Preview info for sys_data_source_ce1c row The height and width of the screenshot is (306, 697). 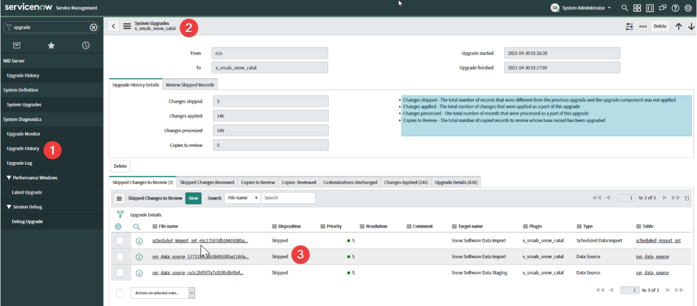click(x=139, y=273)
